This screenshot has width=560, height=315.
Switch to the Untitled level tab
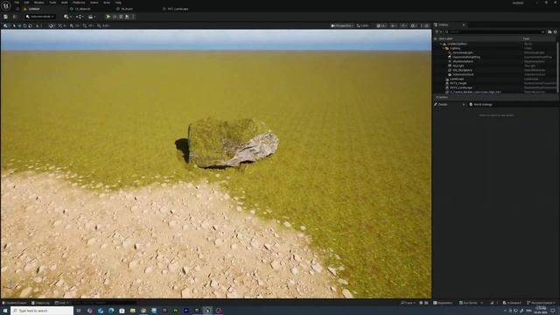[x=34, y=9]
